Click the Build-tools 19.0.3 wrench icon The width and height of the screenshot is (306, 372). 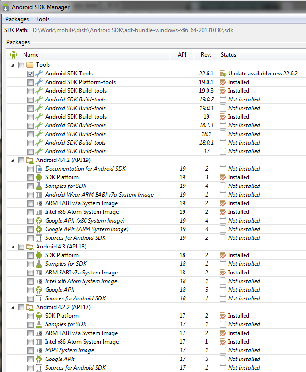(x=39, y=91)
